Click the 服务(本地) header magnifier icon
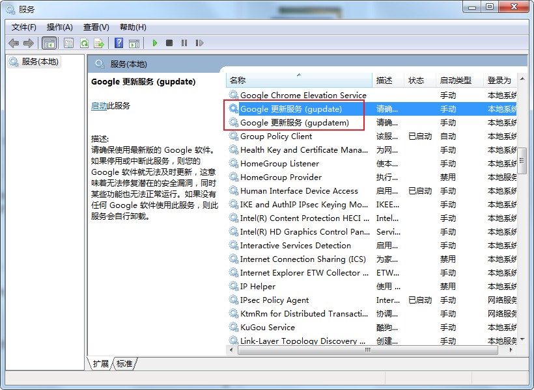This screenshot has height=390, width=534. [x=100, y=64]
